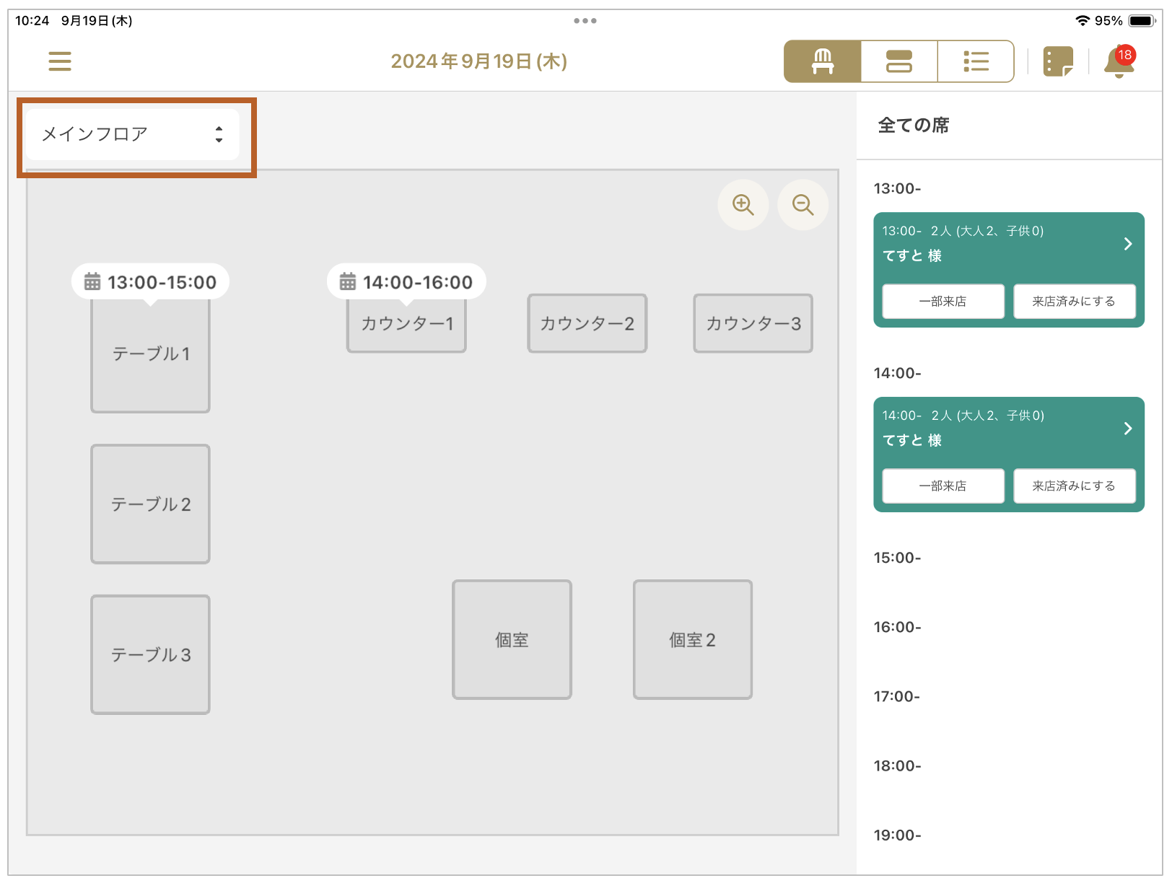Image resolution: width=1172 pixels, height=886 pixels.
Task: Open the メインフロア floor dropdown
Action: 132,134
